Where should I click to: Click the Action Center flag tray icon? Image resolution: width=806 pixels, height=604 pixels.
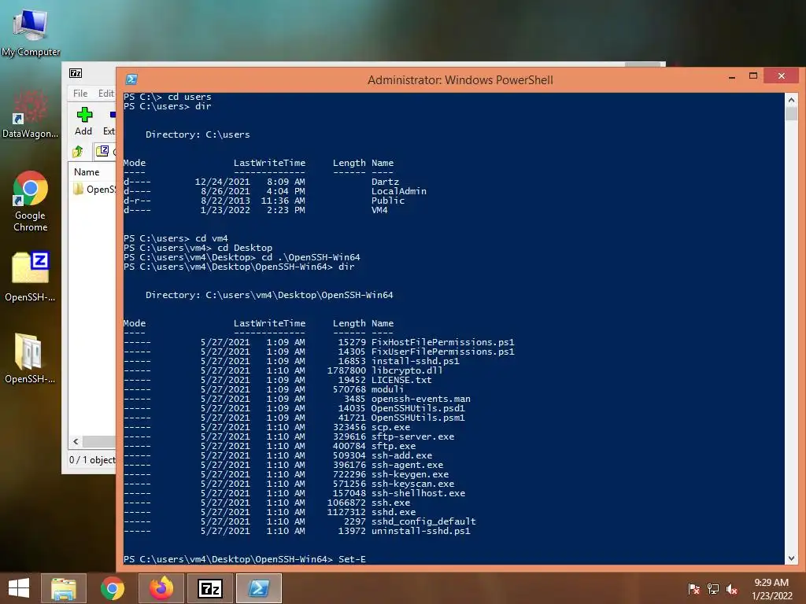[x=694, y=589]
